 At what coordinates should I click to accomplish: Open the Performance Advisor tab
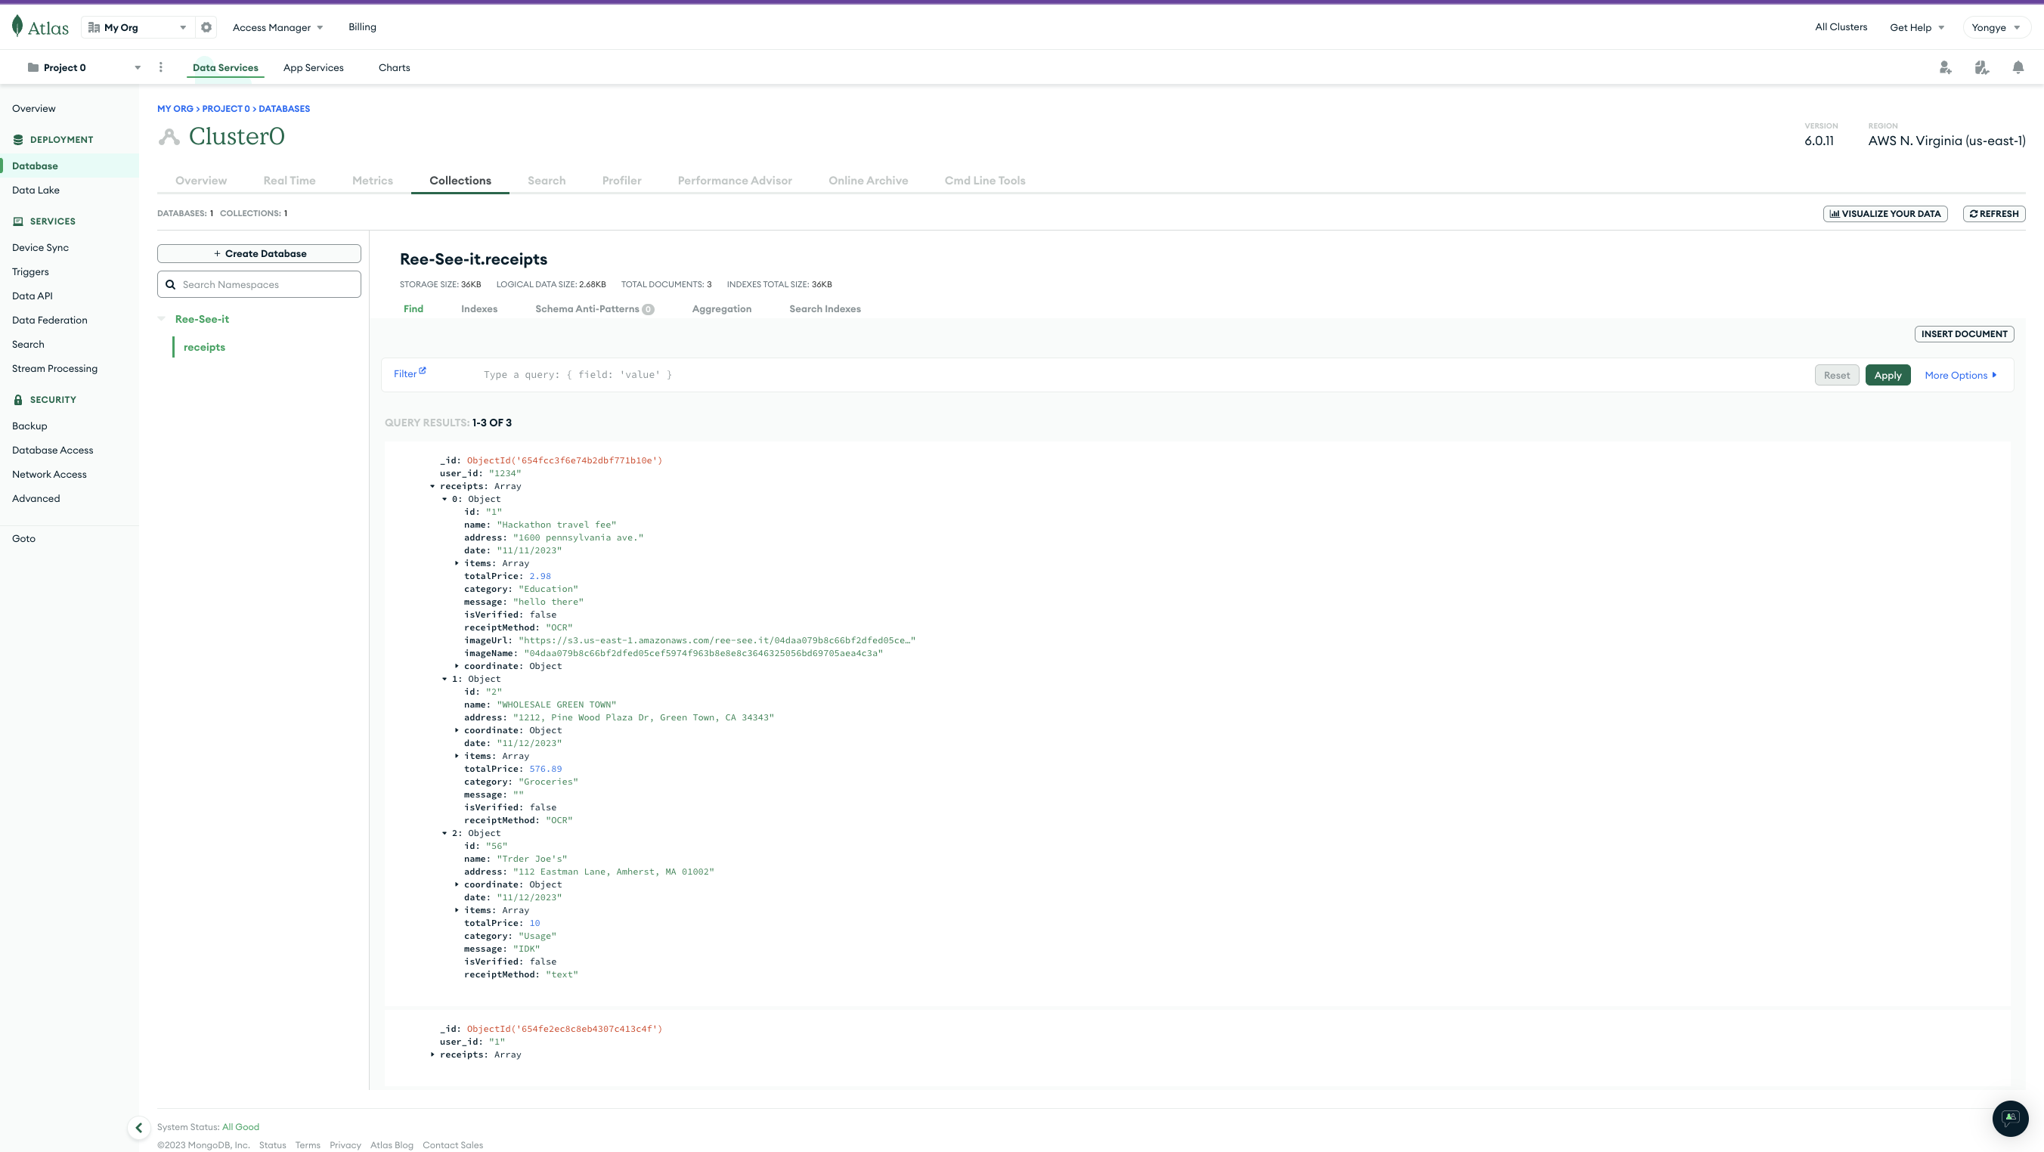[x=734, y=181]
